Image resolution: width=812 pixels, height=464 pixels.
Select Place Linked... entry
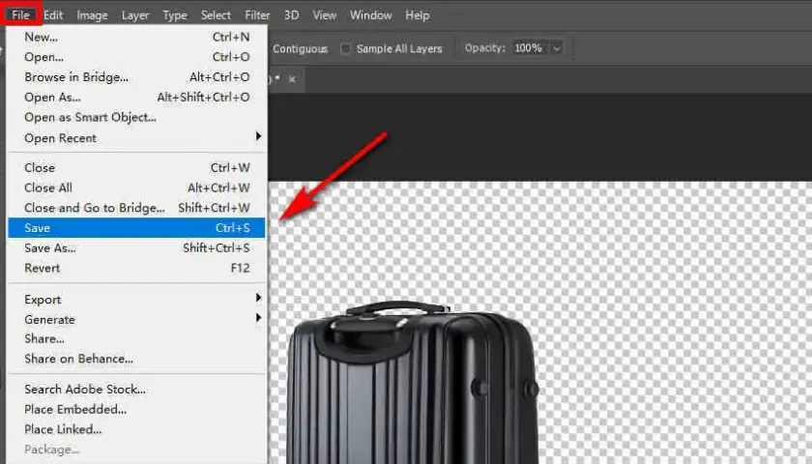click(x=136, y=430)
